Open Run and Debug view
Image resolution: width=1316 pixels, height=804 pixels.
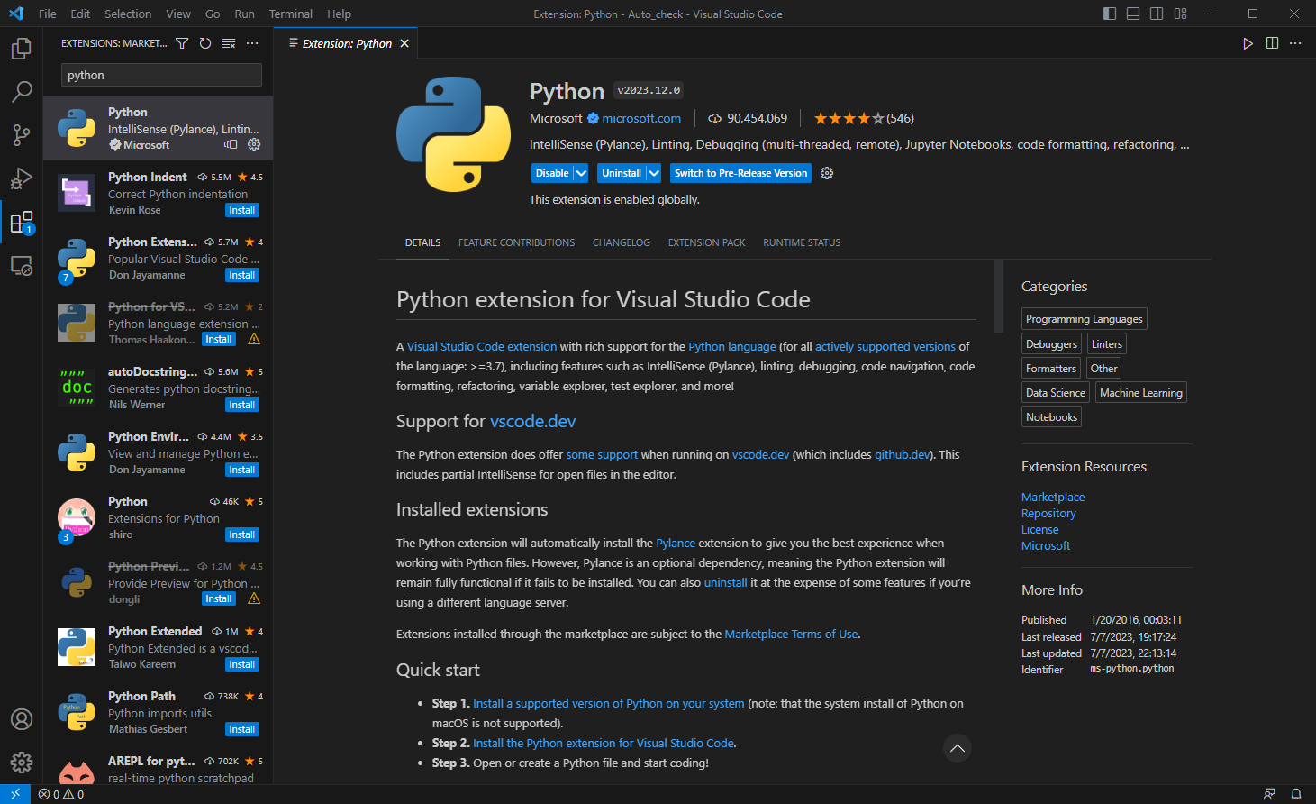pos(22,178)
